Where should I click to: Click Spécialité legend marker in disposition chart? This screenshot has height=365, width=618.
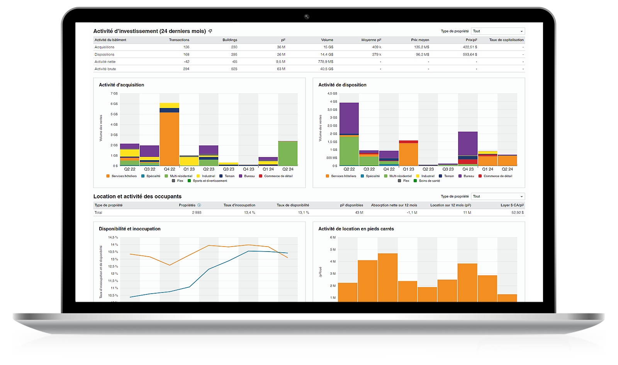tap(362, 176)
